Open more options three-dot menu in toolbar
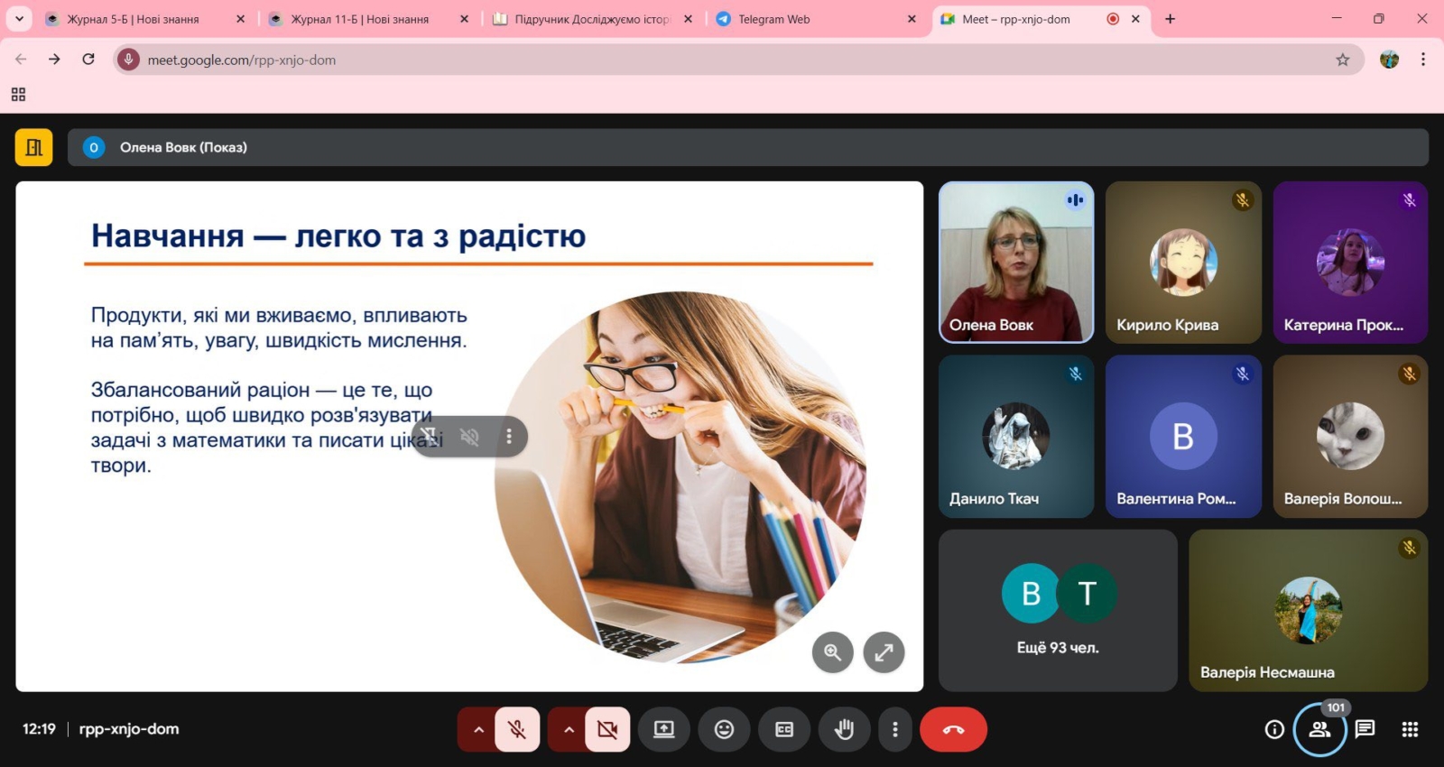The width and height of the screenshot is (1444, 767). pyautogui.click(x=894, y=729)
